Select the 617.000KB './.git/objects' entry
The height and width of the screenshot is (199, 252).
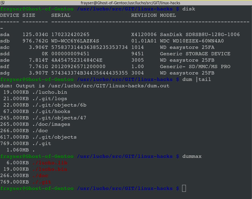coord(54,137)
